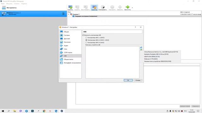Open the notification center icon
Image resolution: width=202 pixels, height=113 pixels.
(x=198, y=111)
